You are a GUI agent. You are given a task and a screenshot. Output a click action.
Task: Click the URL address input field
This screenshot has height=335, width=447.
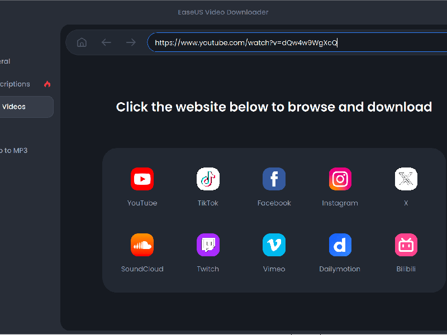[297, 42]
